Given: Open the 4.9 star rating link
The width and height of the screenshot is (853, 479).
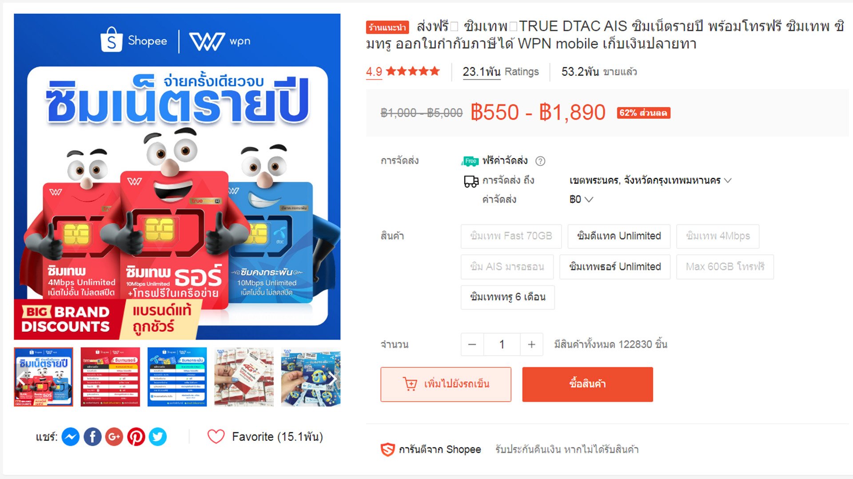Looking at the screenshot, I should point(403,72).
